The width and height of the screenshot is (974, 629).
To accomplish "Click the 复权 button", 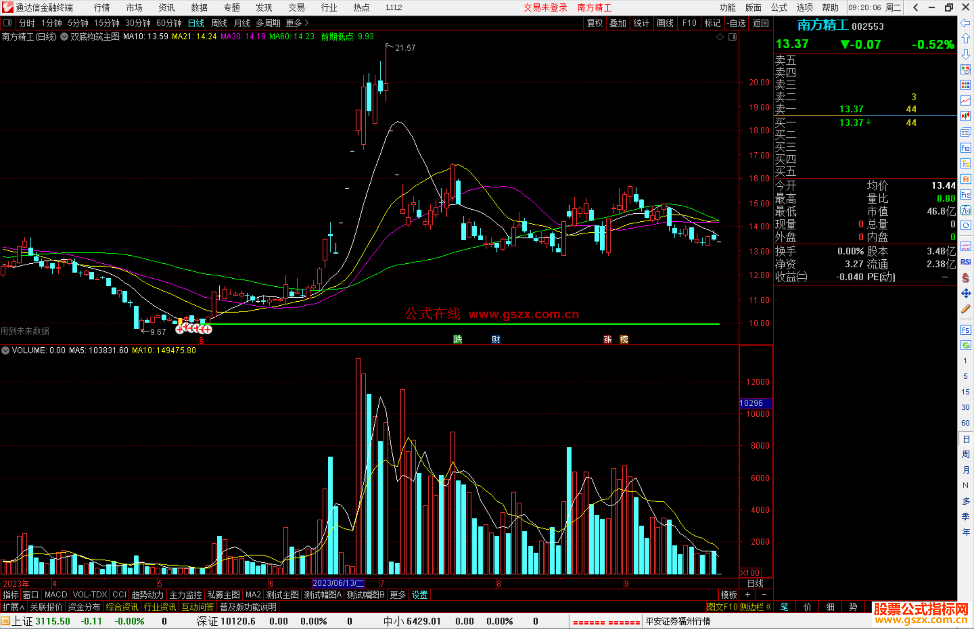I will (x=595, y=23).
